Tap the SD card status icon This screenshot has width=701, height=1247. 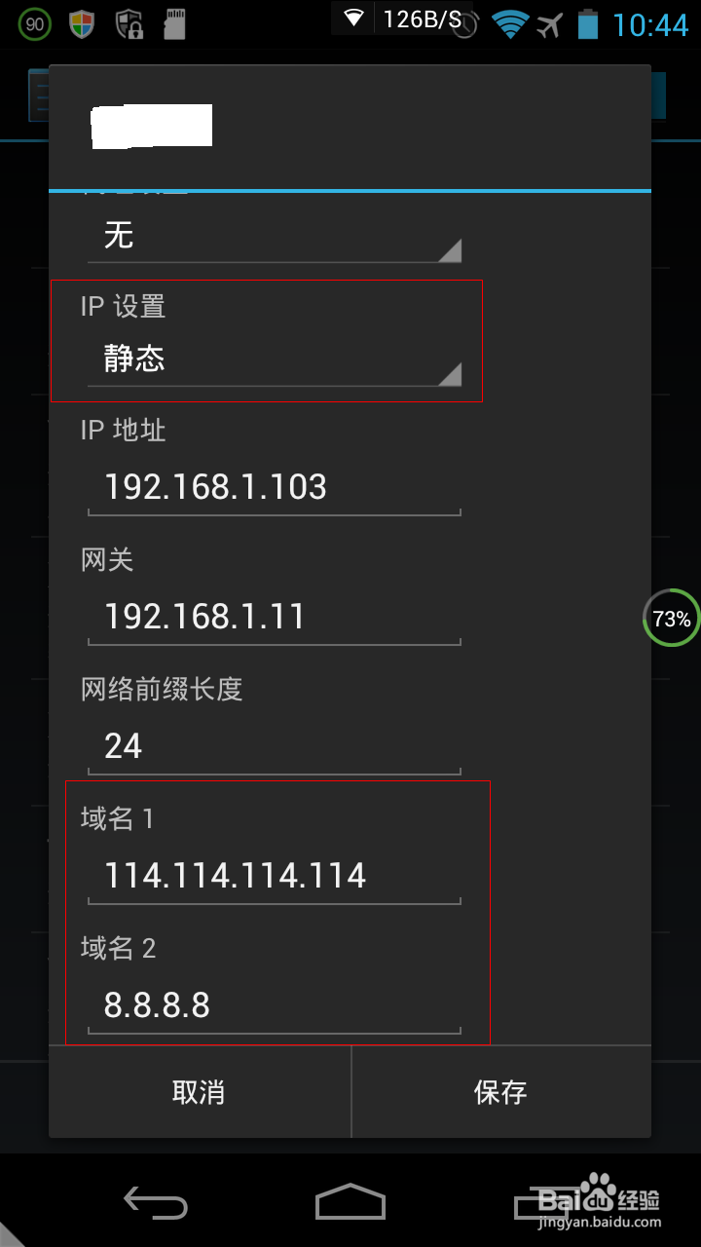click(x=174, y=24)
